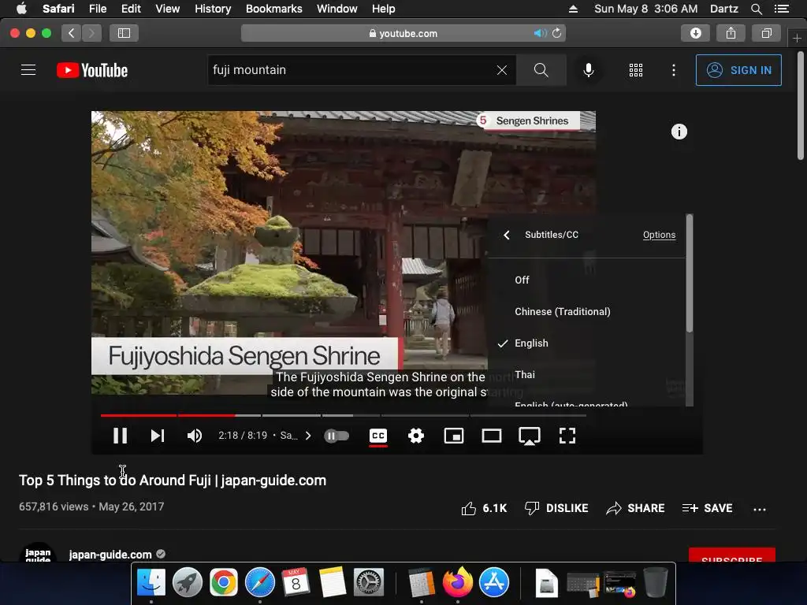This screenshot has width=807, height=605.
Task: Start voice search with the microphone
Action: pos(588,70)
